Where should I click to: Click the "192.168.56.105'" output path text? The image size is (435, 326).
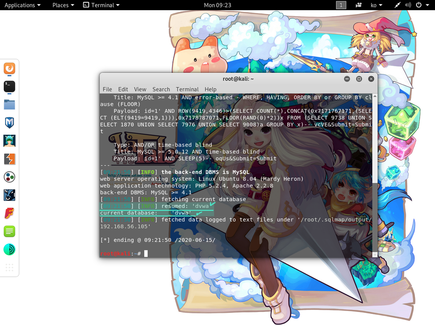pos(125,227)
